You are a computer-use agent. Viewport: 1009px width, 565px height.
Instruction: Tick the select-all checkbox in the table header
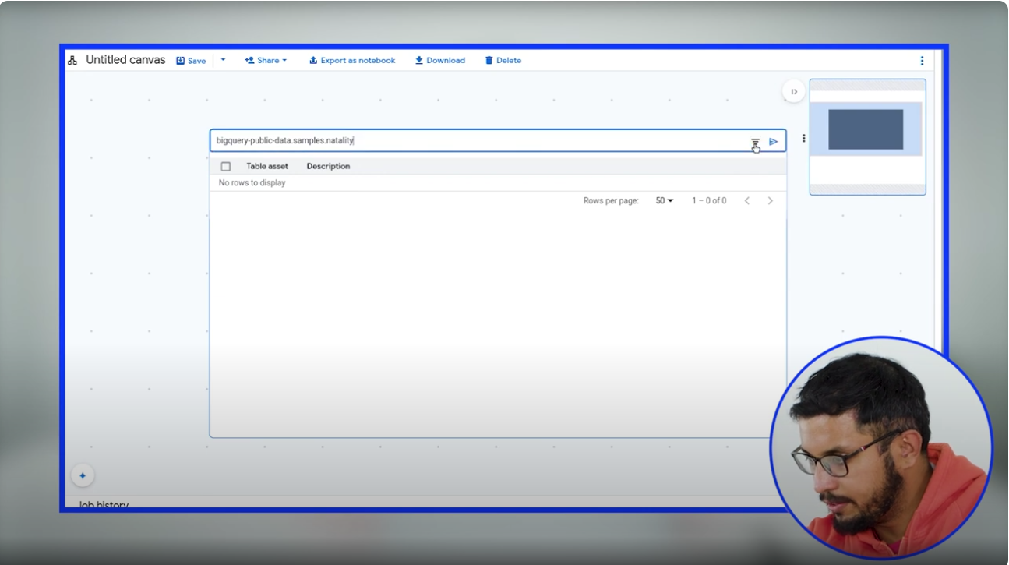click(x=226, y=167)
